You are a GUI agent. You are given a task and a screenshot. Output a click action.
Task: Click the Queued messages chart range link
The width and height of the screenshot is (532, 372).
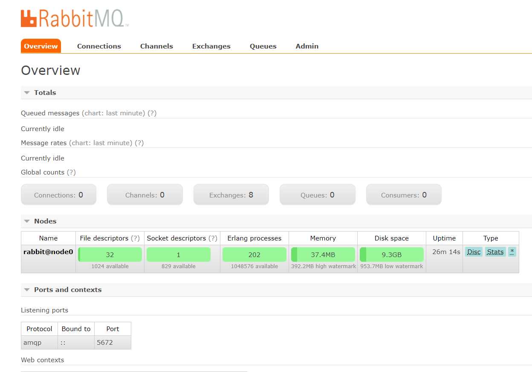pos(113,113)
